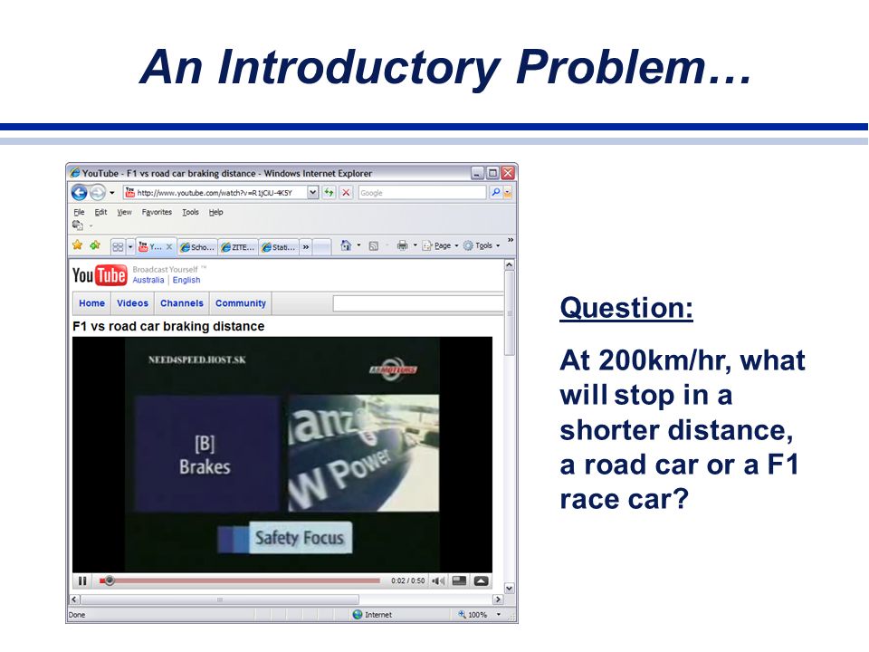Viewport: 869px width, 652px height.
Task: Click the horizontal scrollbar left arrow
Action: coord(74,599)
